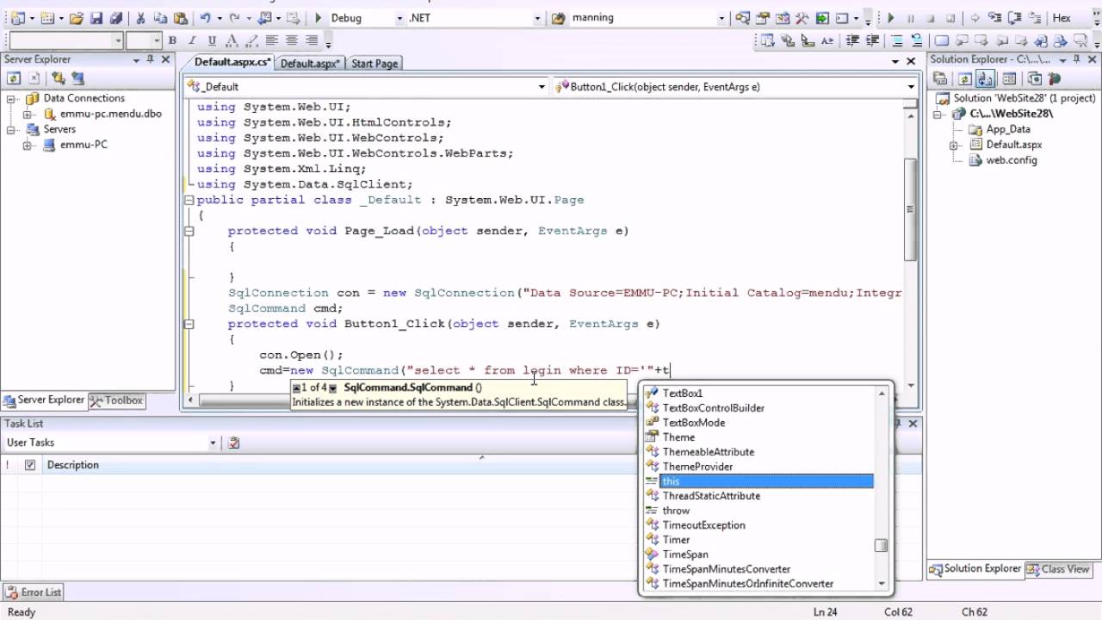Click the Save All toolbar icon

pos(115,18)
